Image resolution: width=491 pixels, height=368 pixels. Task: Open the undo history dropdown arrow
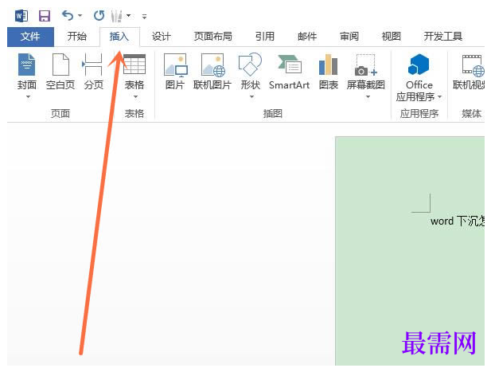pos(80,15)
